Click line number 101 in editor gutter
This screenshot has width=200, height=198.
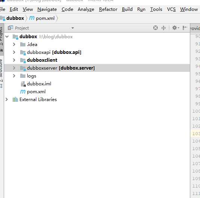[196, 119]
